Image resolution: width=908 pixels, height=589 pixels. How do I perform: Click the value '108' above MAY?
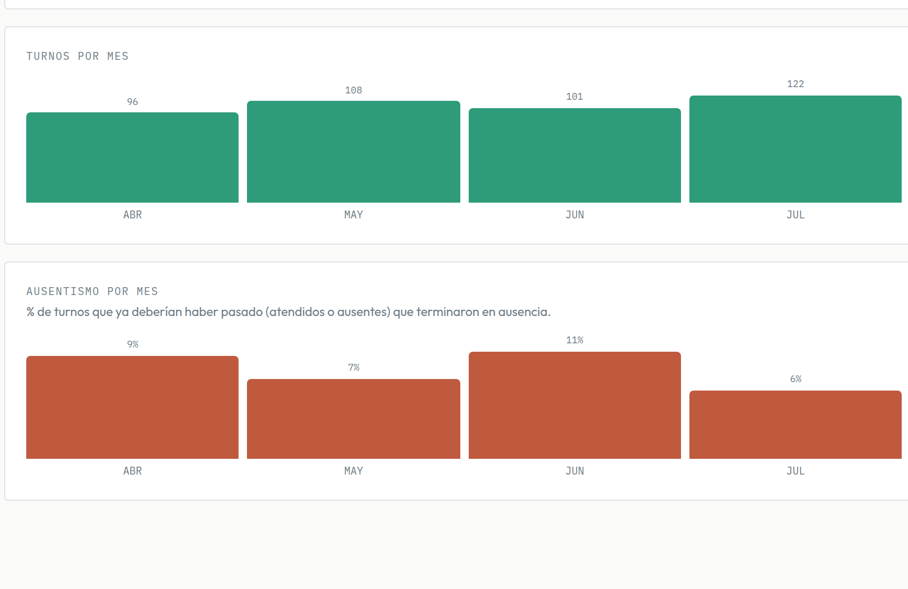click(354, 90)
